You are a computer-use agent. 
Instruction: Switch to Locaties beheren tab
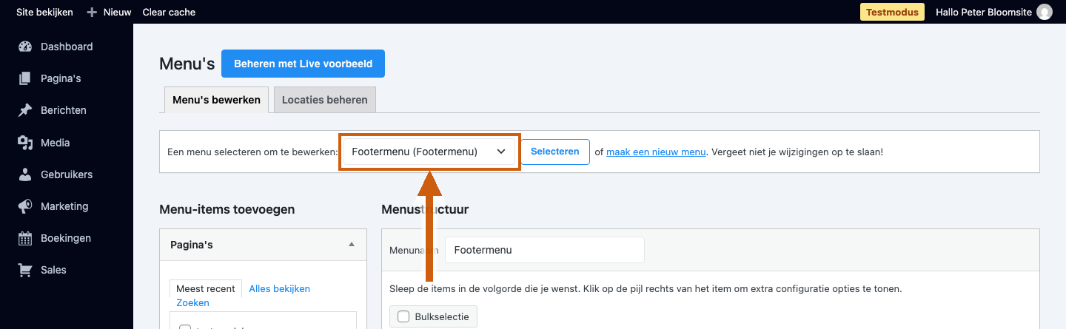tap(325, 100)
